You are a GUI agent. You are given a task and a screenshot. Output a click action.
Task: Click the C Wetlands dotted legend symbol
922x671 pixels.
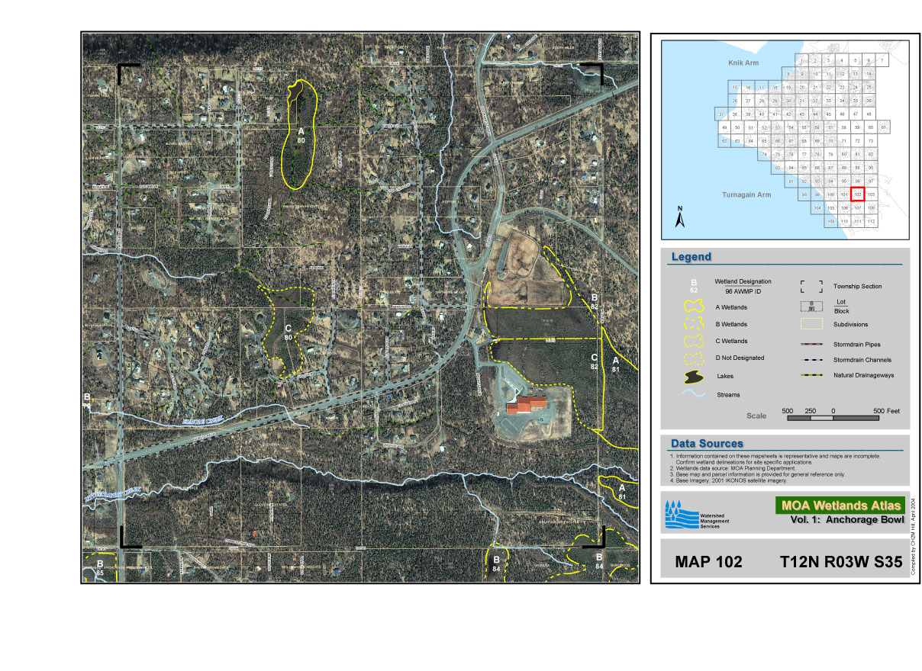pos(693,340)
